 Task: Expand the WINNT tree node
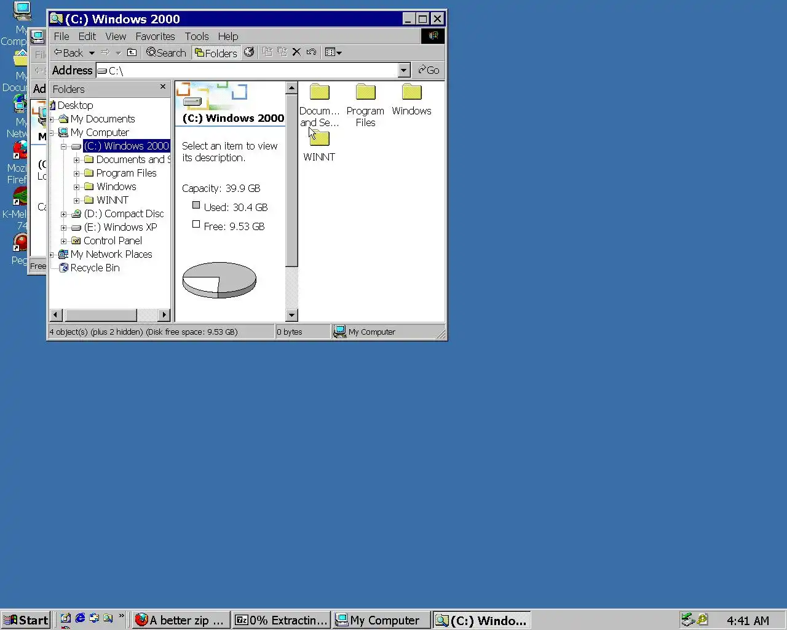77,201
